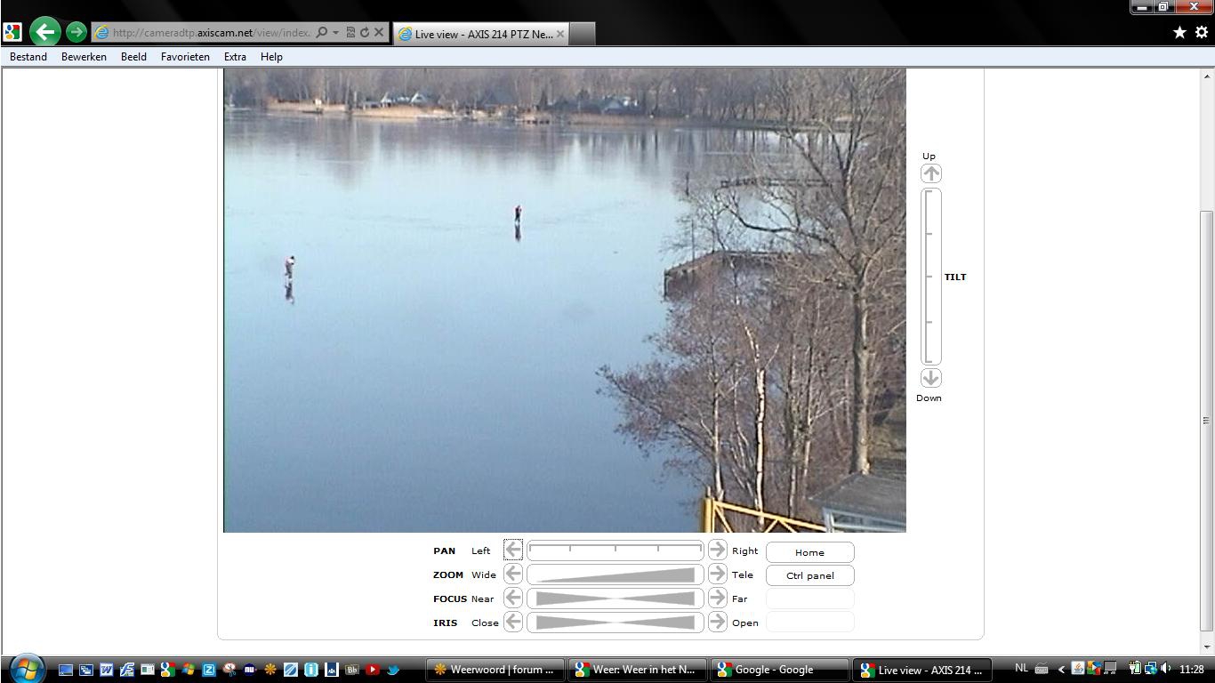The width and height of the screenshot is (1215, 683).
Task: Close the Live view browser tab
Action: tap(559, 34)
